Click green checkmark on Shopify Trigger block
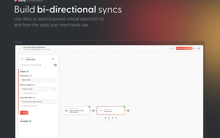The height and width of the screenshot is (138, 220). (x=89, y=107)
